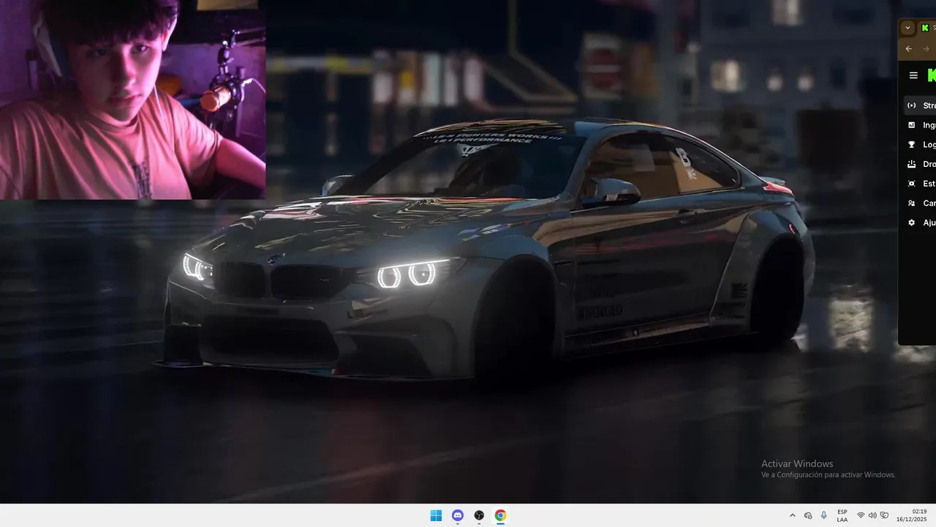
Task: Click the microphone in-use tray icon
Action: 824,515
